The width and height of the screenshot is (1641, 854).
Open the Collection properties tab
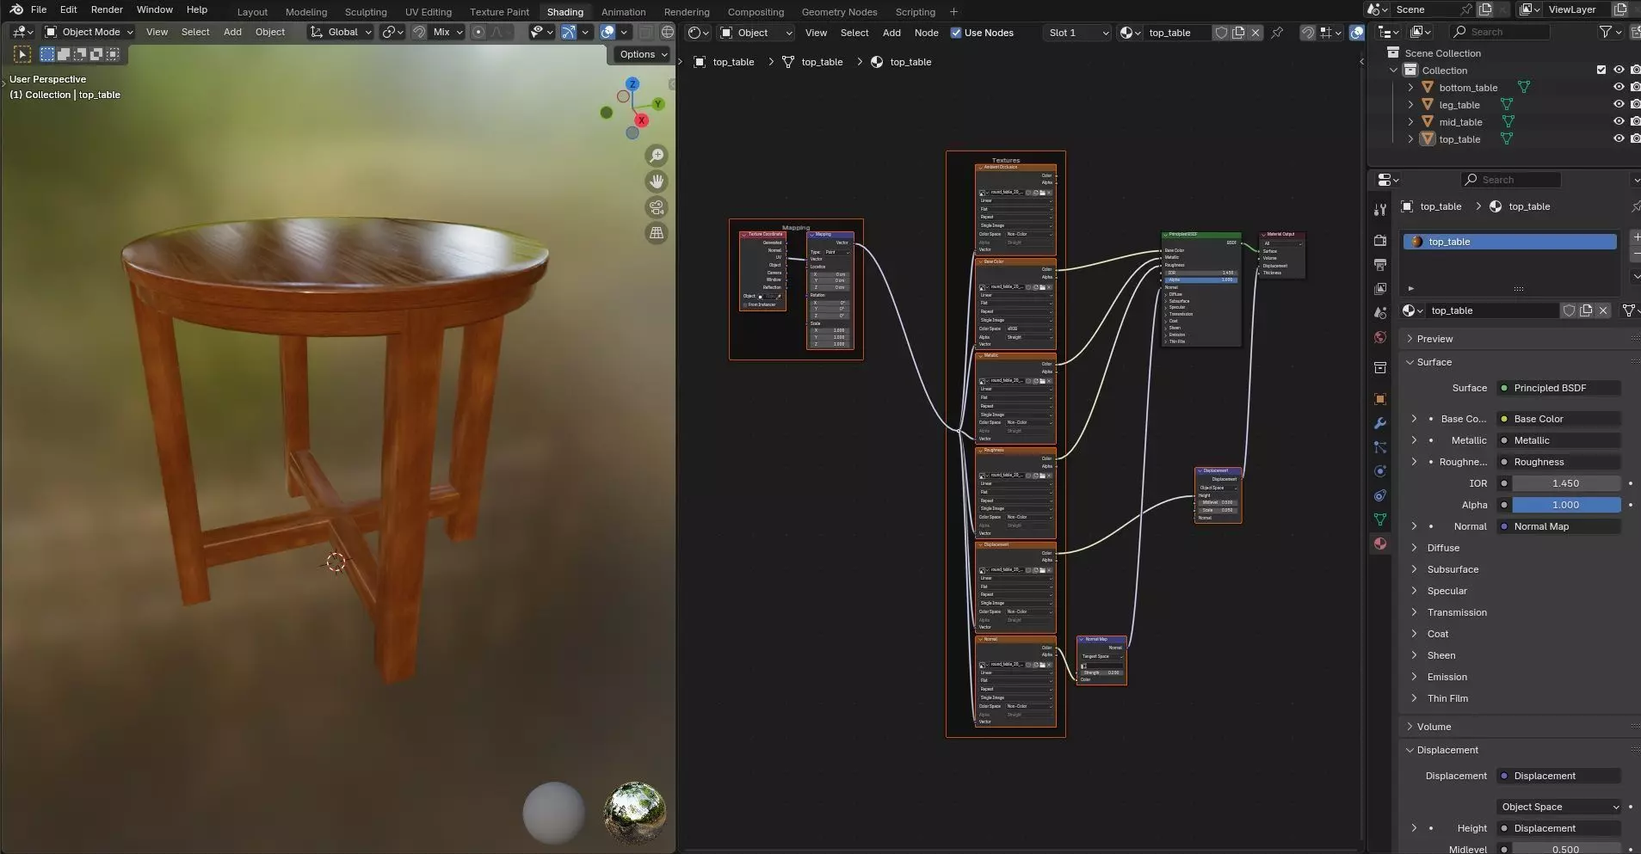tap(1380, 368)
